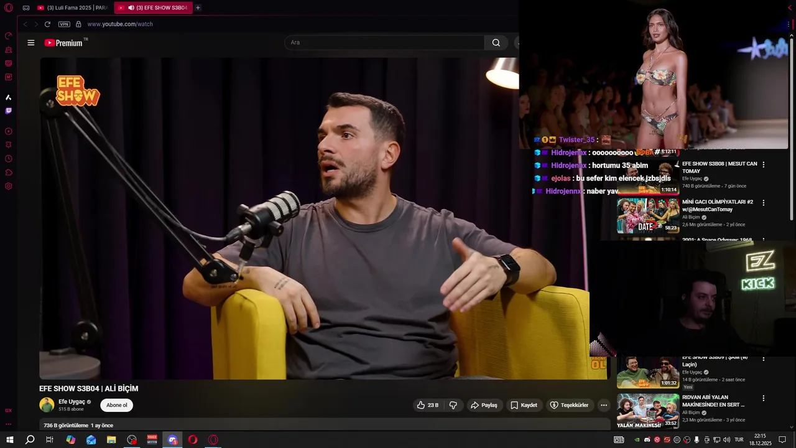This screenshot has height=448, width=796.
Task: Open Twitch panel in sidebar
Action: click(9, 111)
